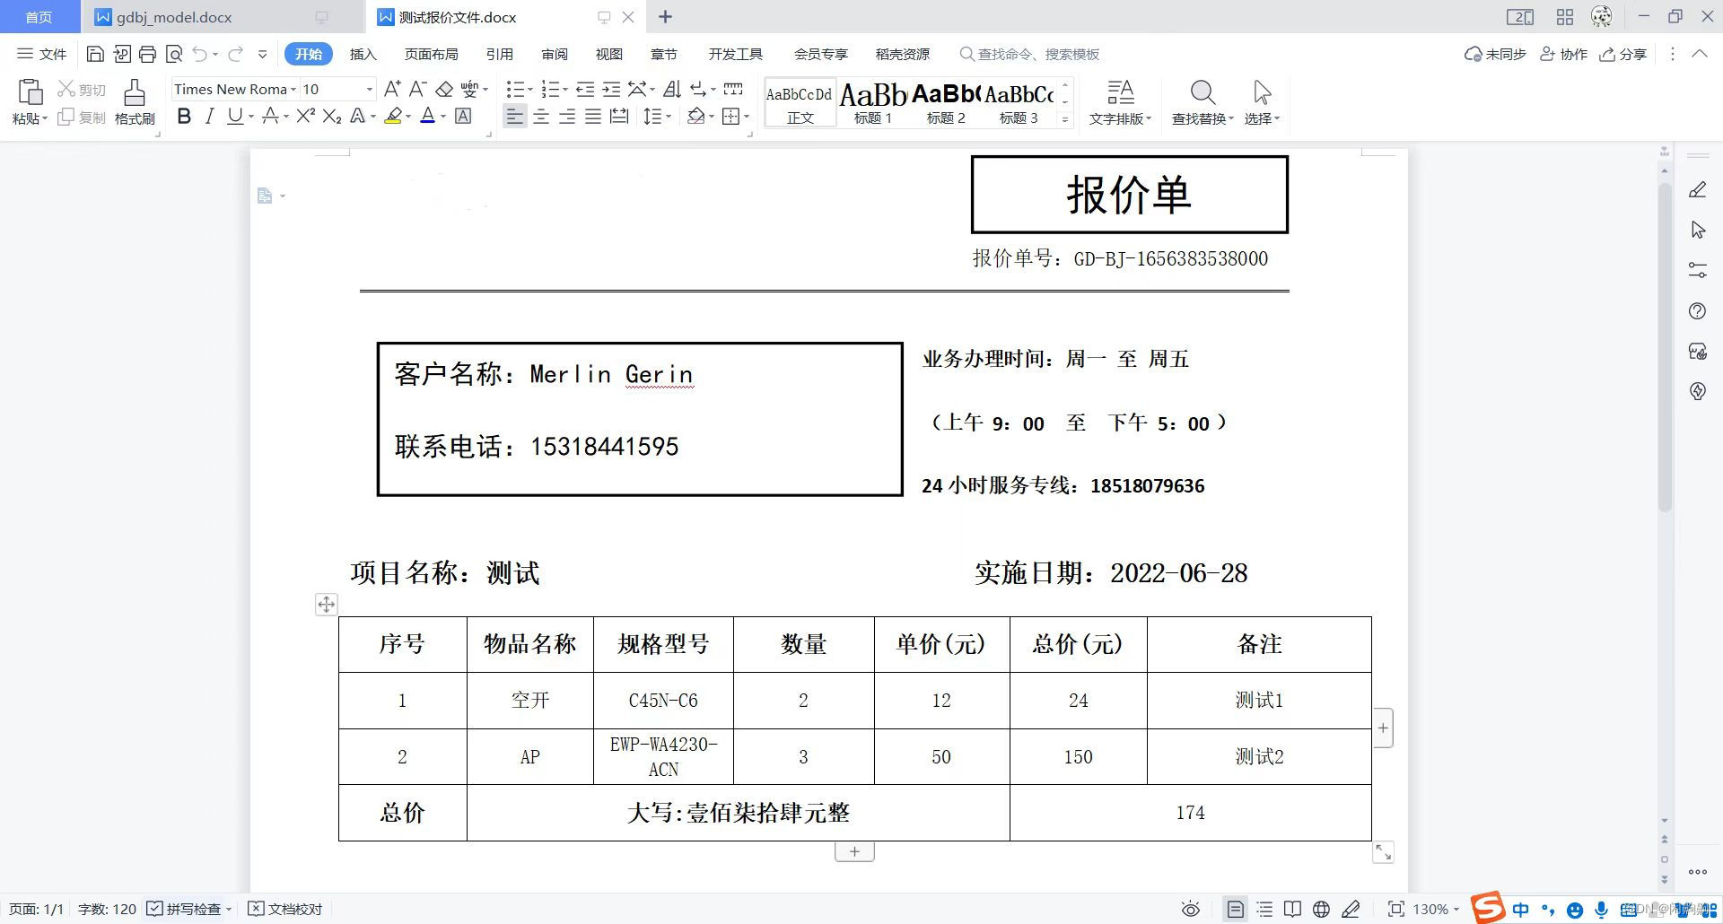
Task: Add new tab with plus button
Action: point(665,17)
